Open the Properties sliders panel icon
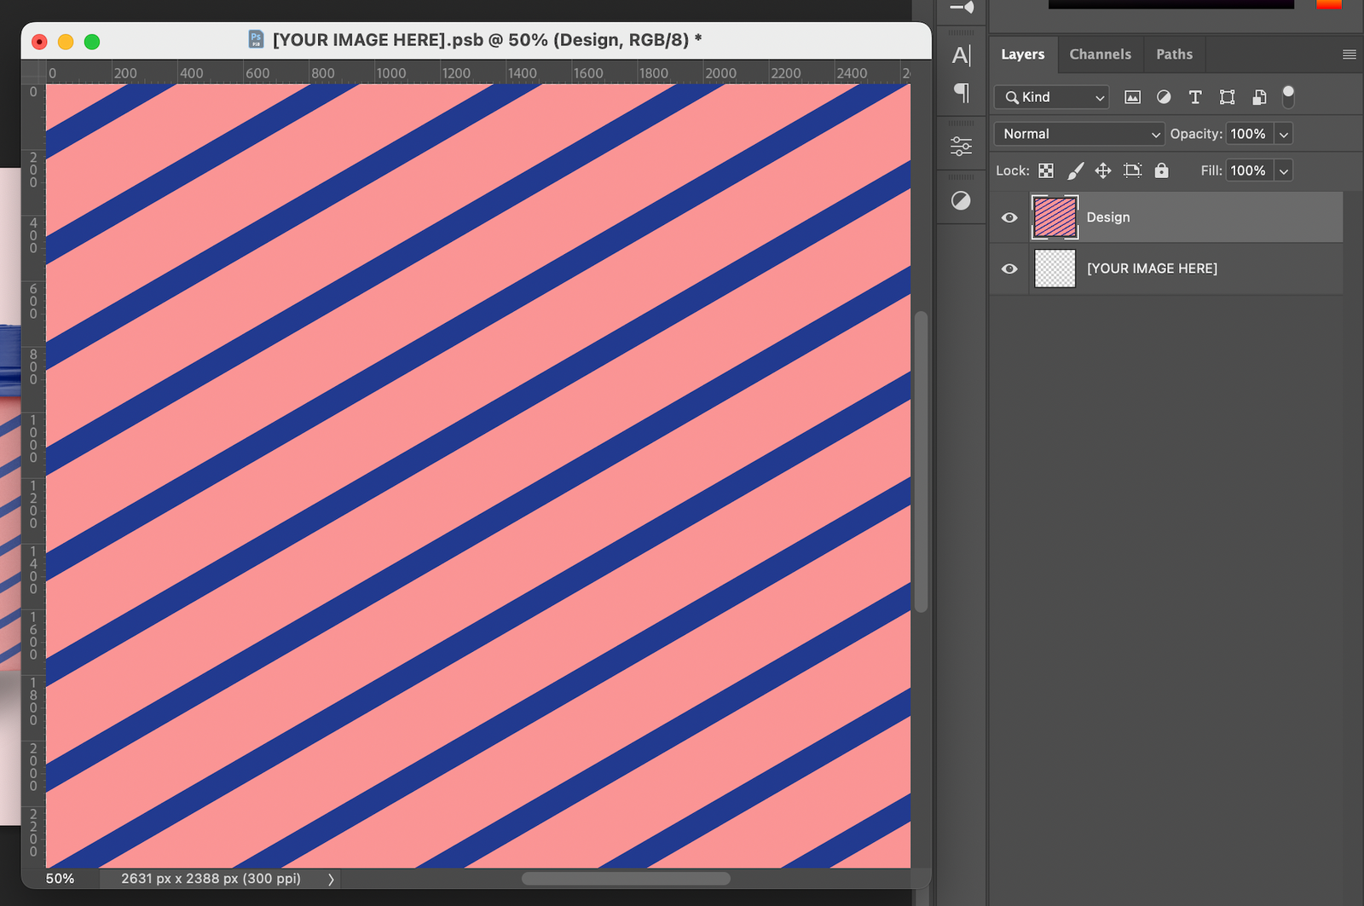The image size is (1364, 906). tap(961, 147)
